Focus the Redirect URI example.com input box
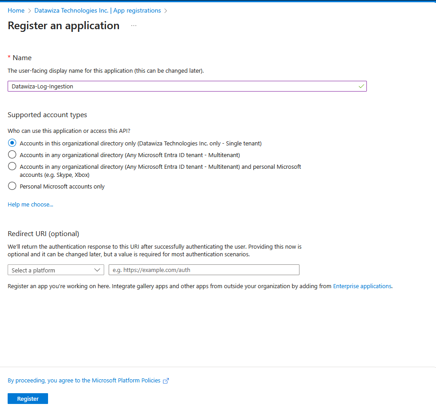The height and width of the screenshot is (408, 436). 204,270
